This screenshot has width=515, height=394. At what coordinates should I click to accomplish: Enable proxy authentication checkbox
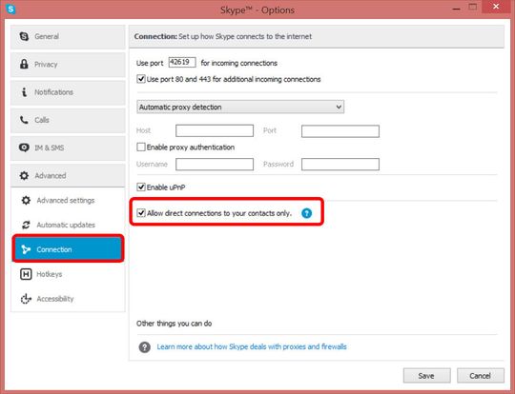coord(141,147)
